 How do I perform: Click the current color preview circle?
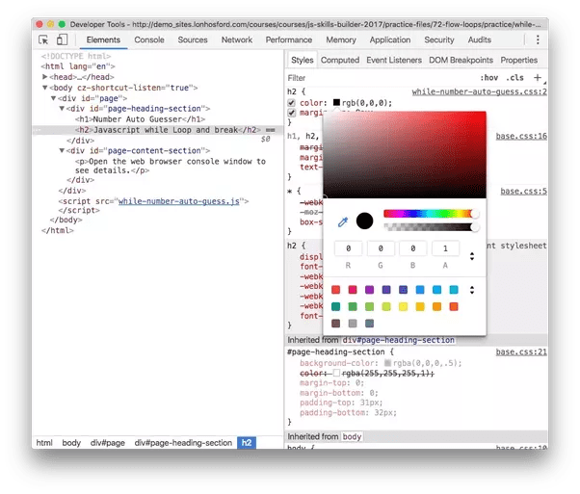click(x=364, y=221)
